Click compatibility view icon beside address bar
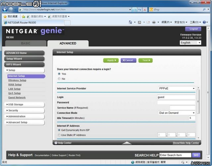212x166 pixels. pyautogui.click(x=135, y=10)
